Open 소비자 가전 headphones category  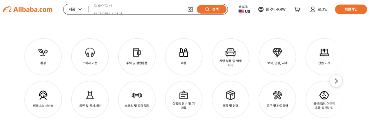tap(90, 53)
